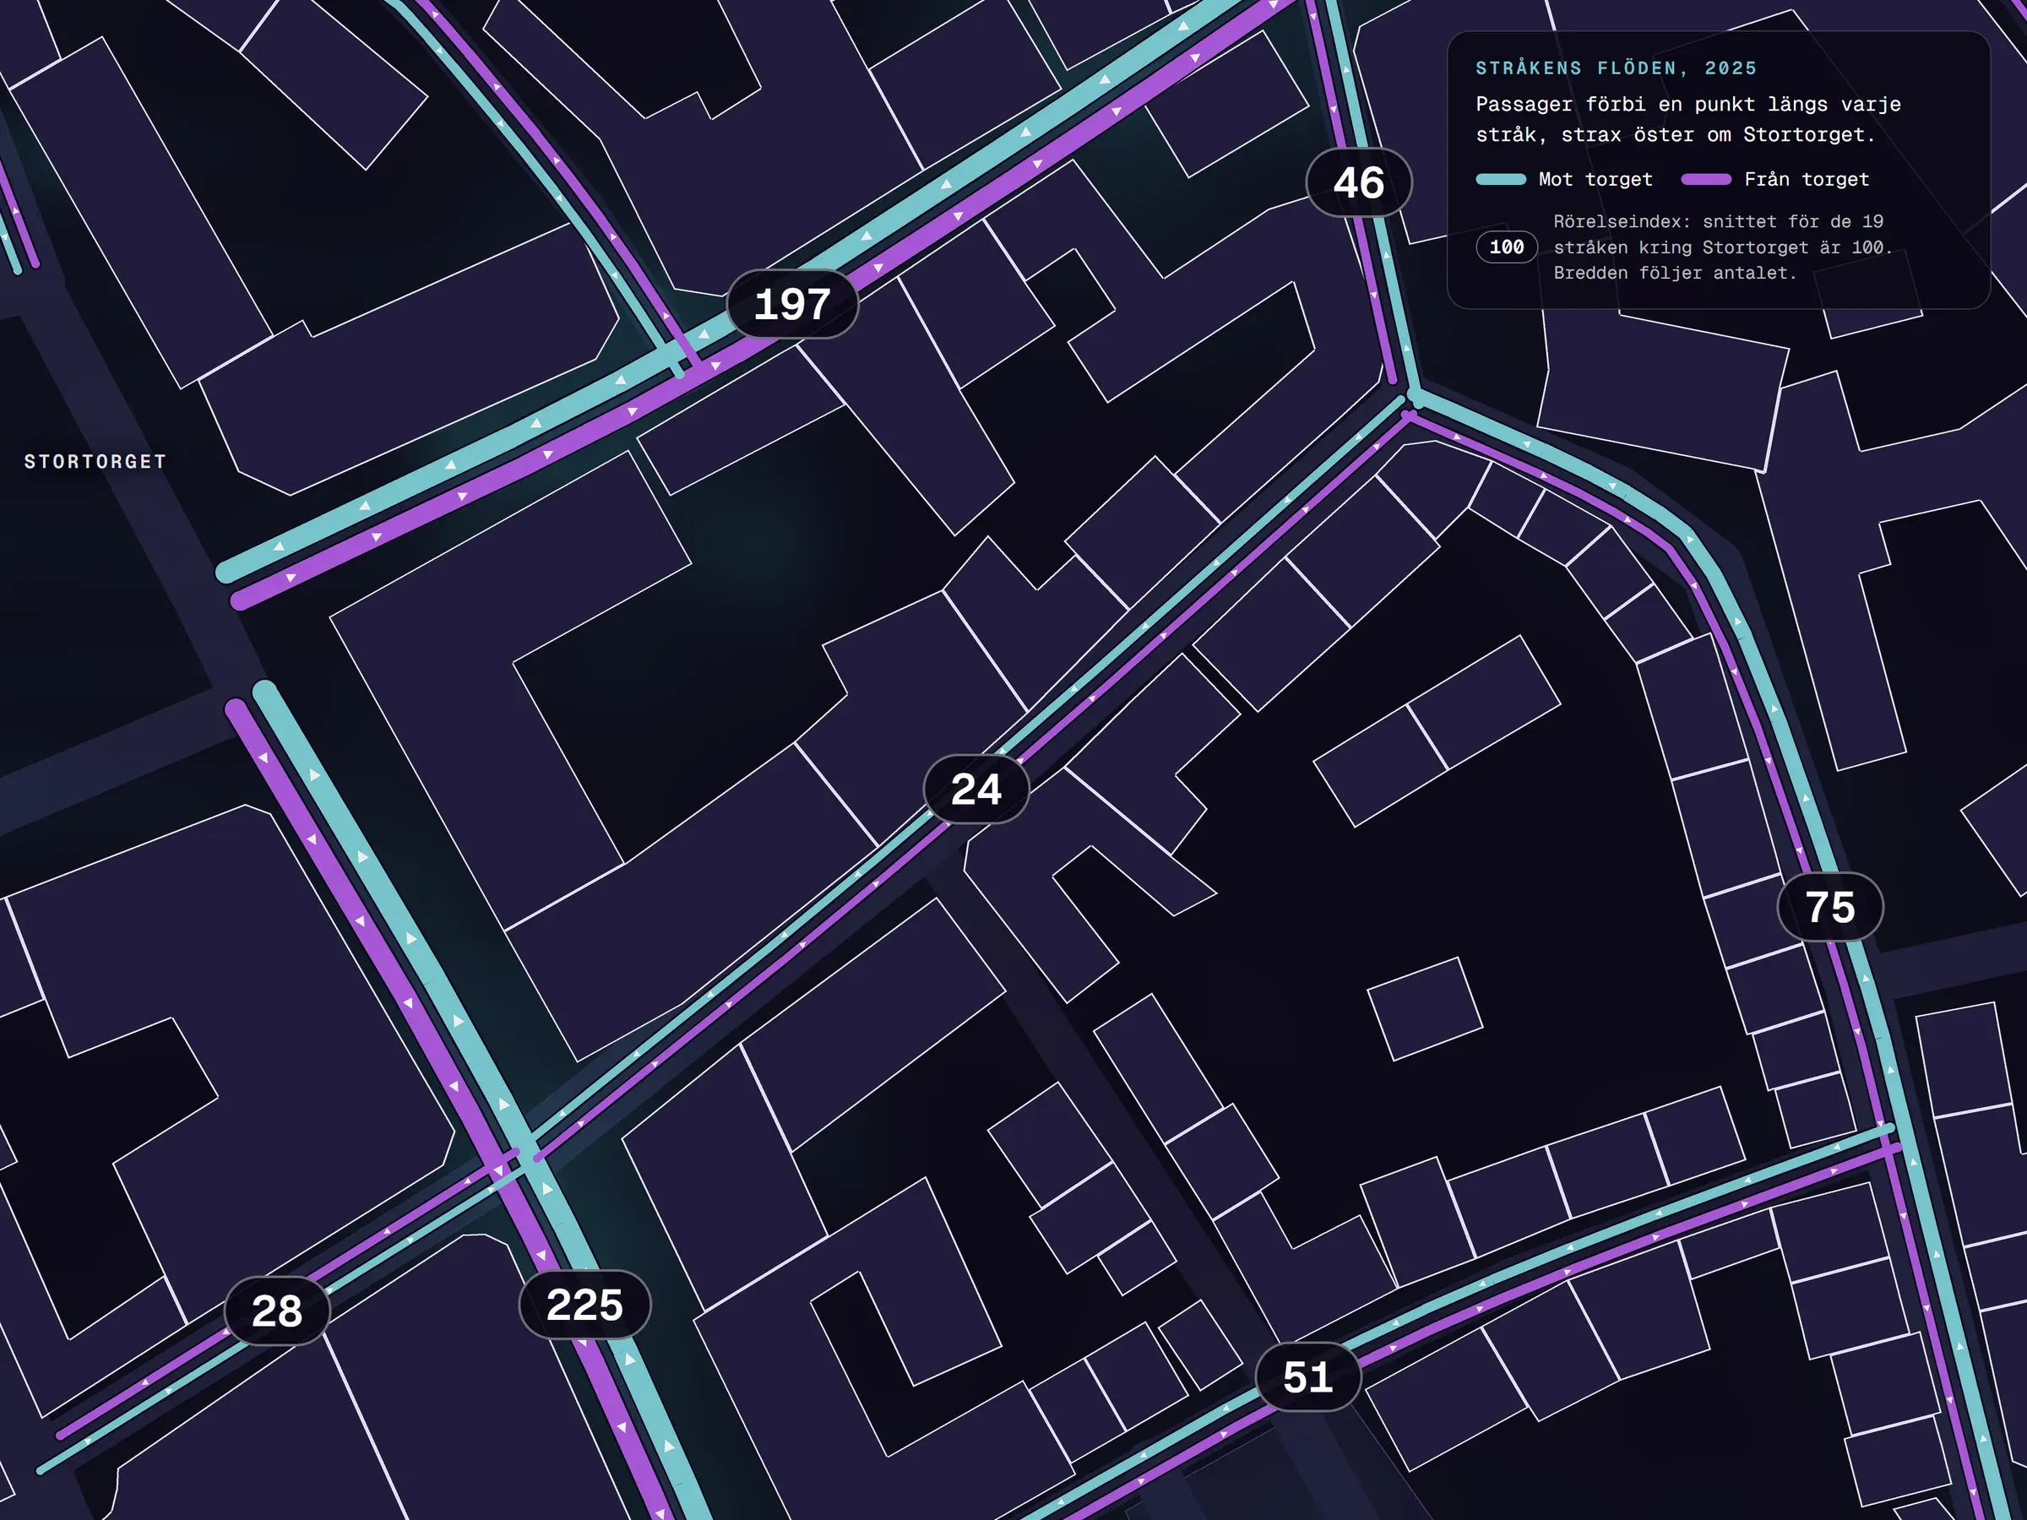
Task: Select the flow marker 225
Action: pos(584,1305)
